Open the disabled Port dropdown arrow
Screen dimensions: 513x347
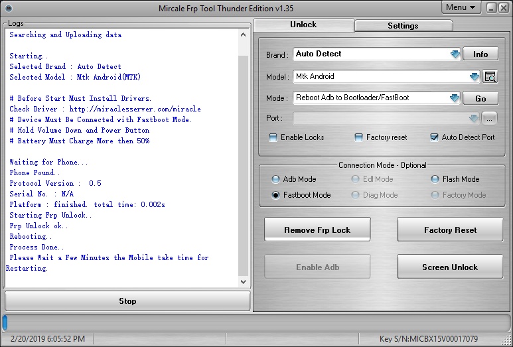click(474, 118)
